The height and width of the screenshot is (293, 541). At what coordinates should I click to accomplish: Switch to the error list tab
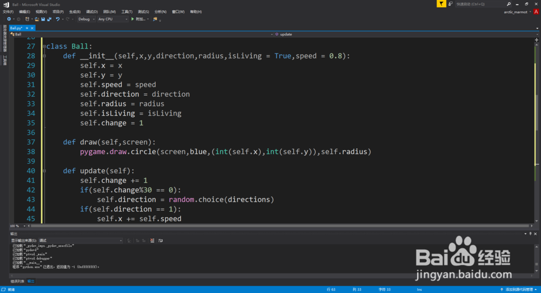coord(17,281)
